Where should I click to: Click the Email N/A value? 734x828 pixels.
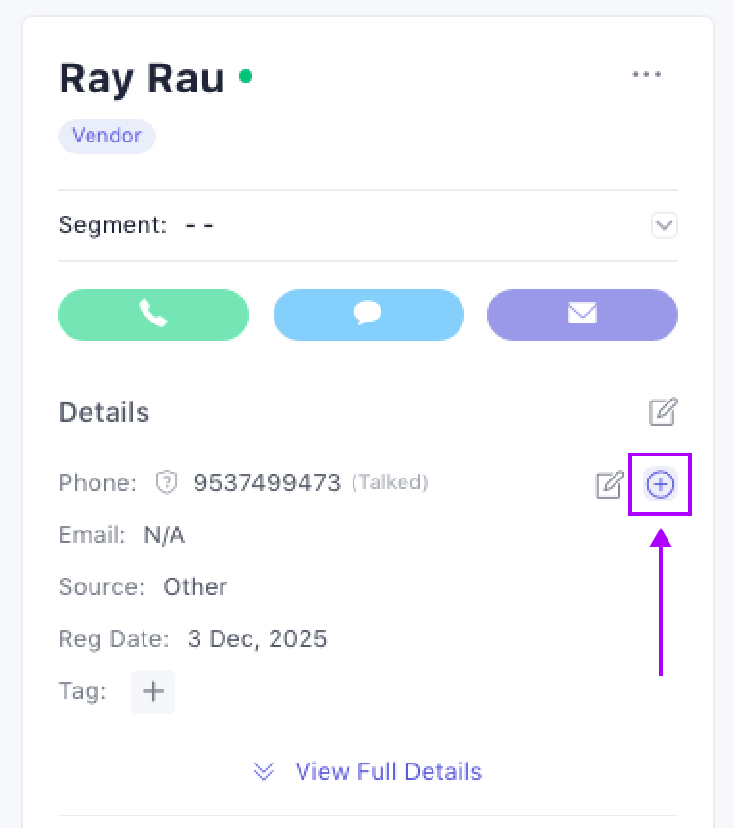pos(164,535)
